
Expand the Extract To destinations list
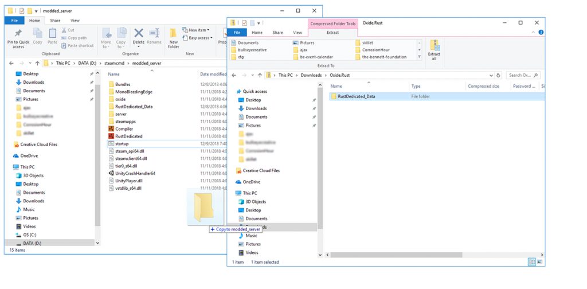click(419, 57)
